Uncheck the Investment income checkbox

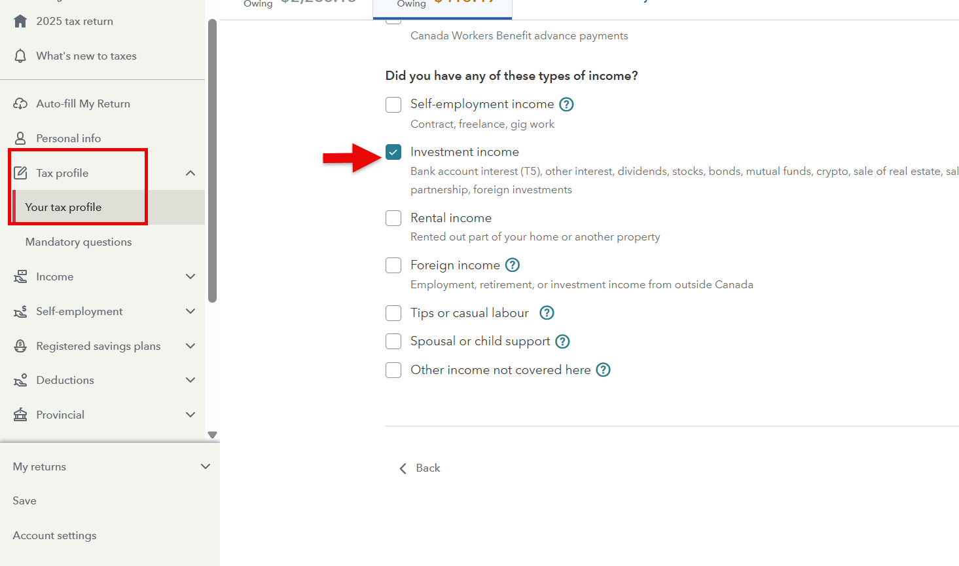click(393, 152)
